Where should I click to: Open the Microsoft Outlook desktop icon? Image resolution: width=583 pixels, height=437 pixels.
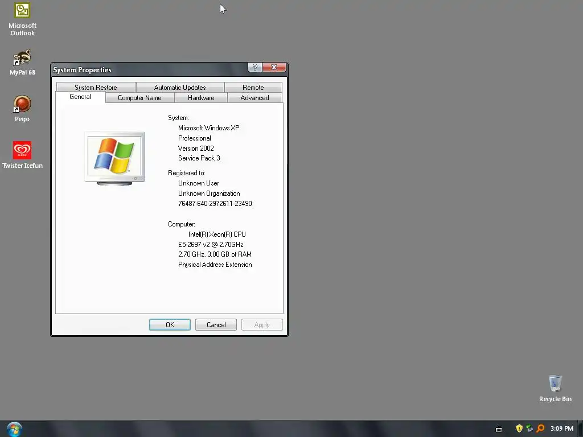(22, 19)
